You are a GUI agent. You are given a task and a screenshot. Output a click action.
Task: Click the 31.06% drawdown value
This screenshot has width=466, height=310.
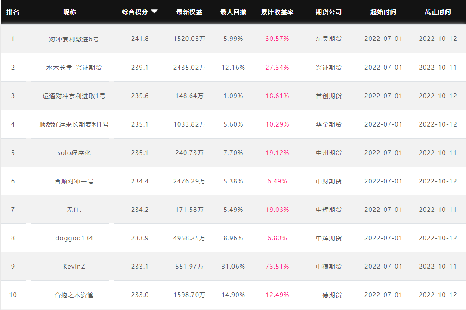(x=233, y=266)
